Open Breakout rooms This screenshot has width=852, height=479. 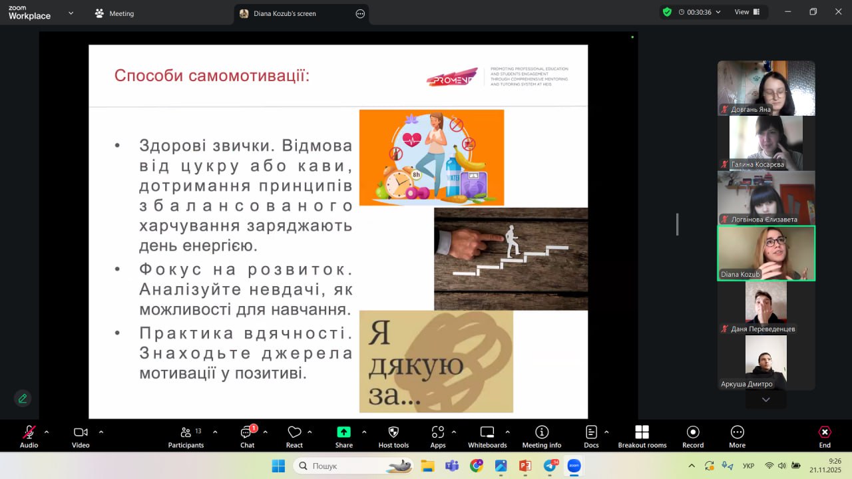[x=642, y=436]
